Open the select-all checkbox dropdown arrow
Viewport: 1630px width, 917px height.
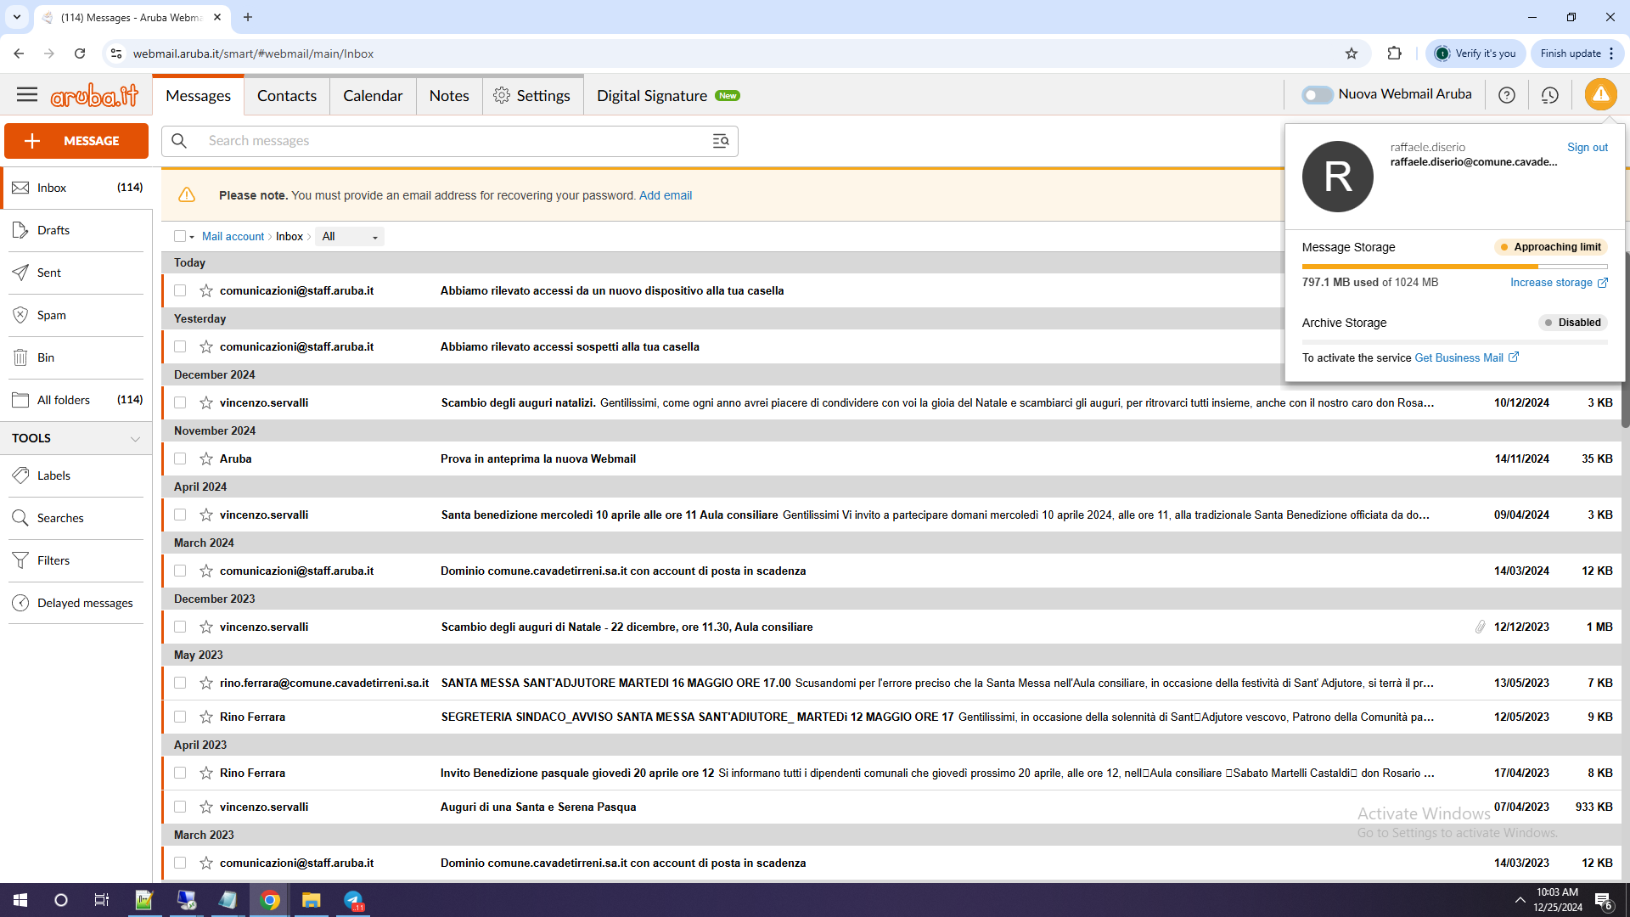[192, 238]
